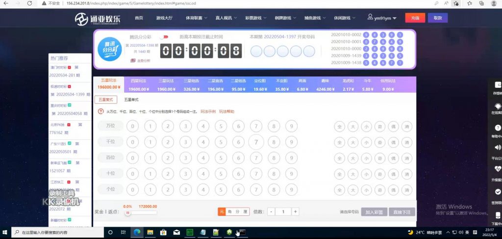Select digit 7 in the 千位 row
Viewport: 502px width, 239px height.
(x=256, y=142)
